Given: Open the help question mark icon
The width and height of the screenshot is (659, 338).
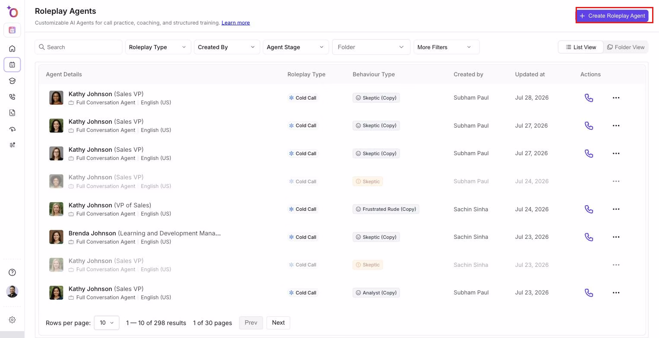Looking at the screenshot, I should tap(12, 272).
